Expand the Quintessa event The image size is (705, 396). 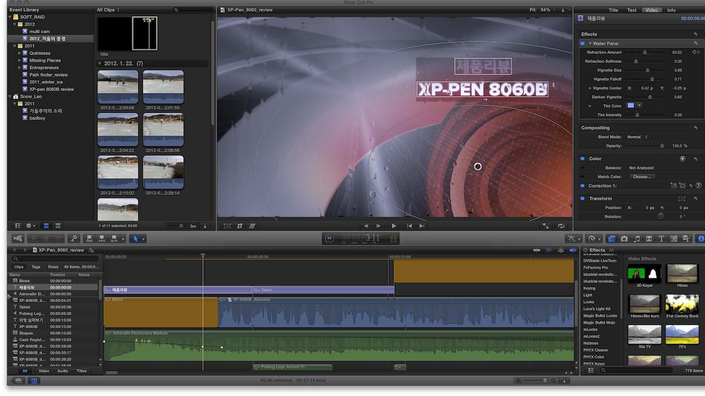(x=20, y=53)
